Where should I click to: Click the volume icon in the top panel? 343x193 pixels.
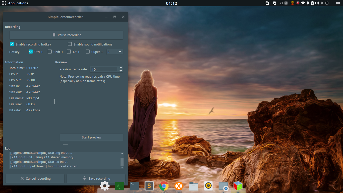click(317, 3)
